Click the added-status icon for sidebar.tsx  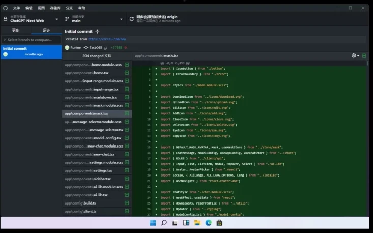point(127,179)
